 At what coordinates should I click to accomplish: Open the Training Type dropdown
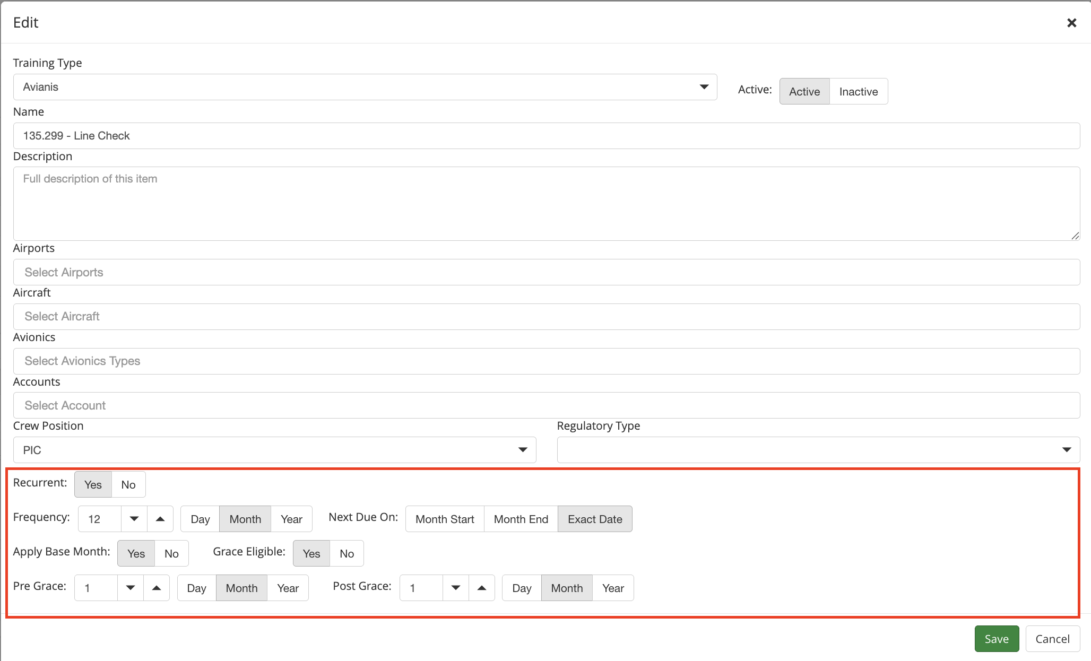tap(365, 87)
